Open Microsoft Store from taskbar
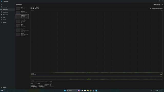The image size is (164, 92). pos(85,90)
